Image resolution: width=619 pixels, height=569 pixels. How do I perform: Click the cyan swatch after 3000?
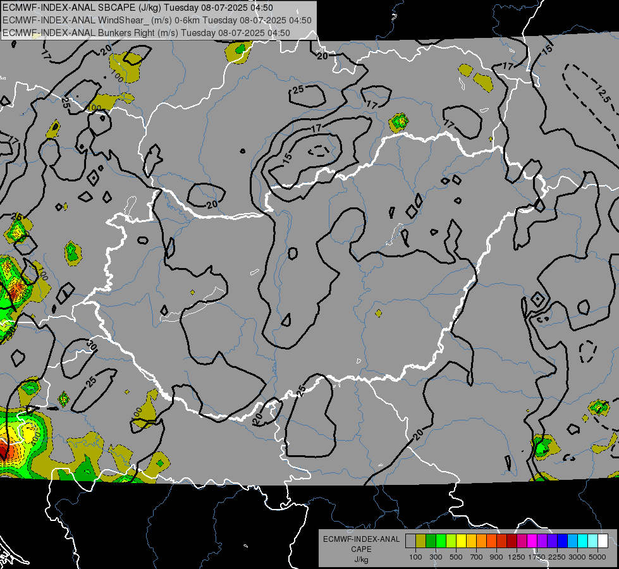click(582, 541)
